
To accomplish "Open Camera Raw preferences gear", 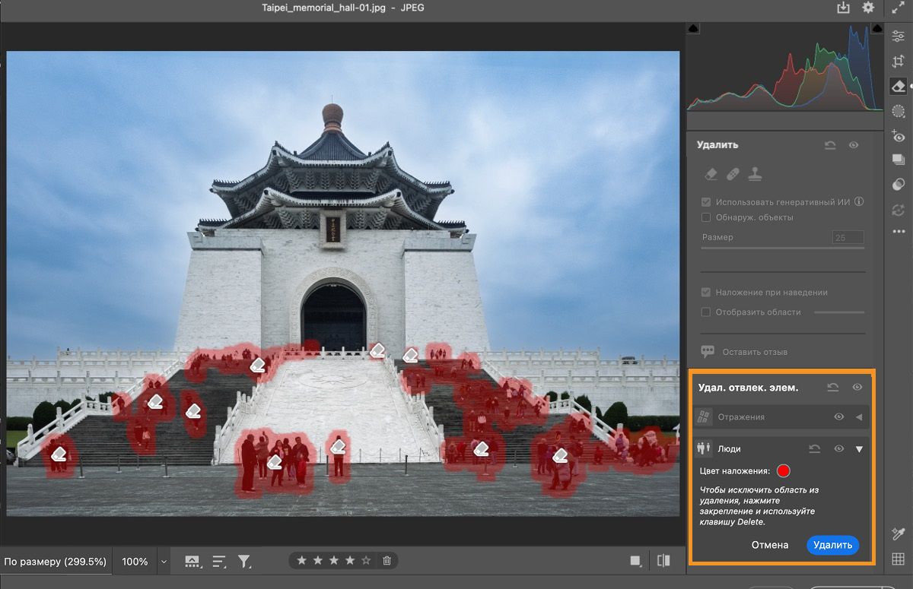I will click(868, 8).
